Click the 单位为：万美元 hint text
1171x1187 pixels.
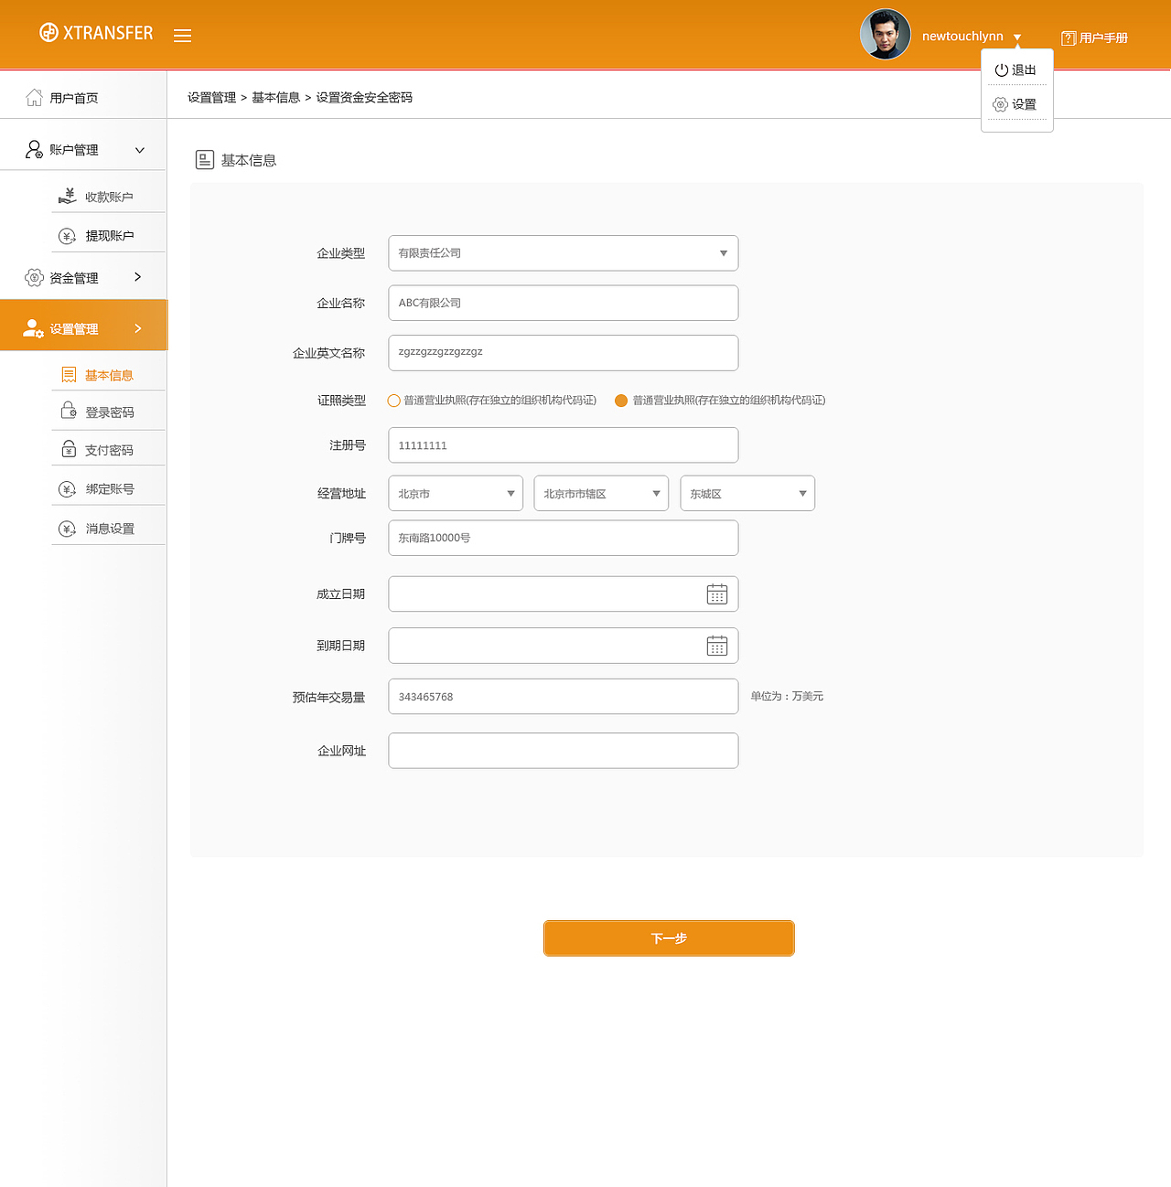pos(788,697)
